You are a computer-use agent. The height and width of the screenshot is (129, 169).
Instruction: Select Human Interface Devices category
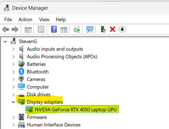pos(54,125)
